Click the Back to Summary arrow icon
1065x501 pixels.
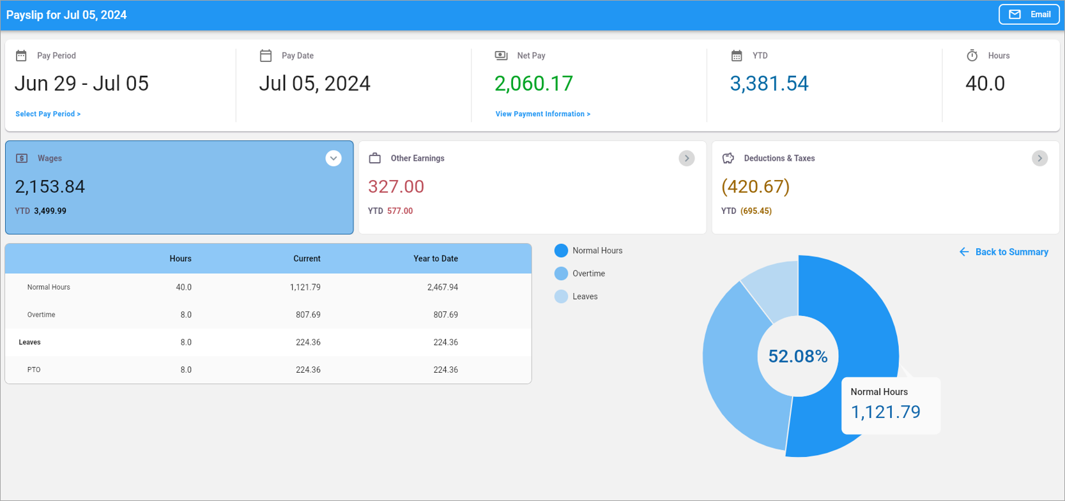click(964, 252)
